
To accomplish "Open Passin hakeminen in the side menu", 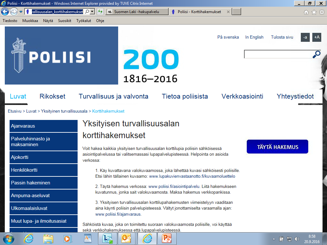I will pos(43,183).
